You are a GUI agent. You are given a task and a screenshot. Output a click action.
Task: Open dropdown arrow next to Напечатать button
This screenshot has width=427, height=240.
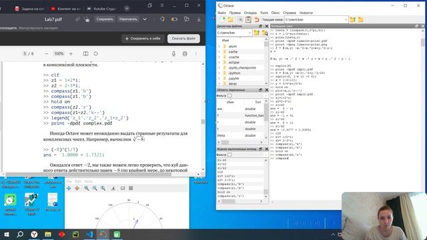tap(145, 19)
